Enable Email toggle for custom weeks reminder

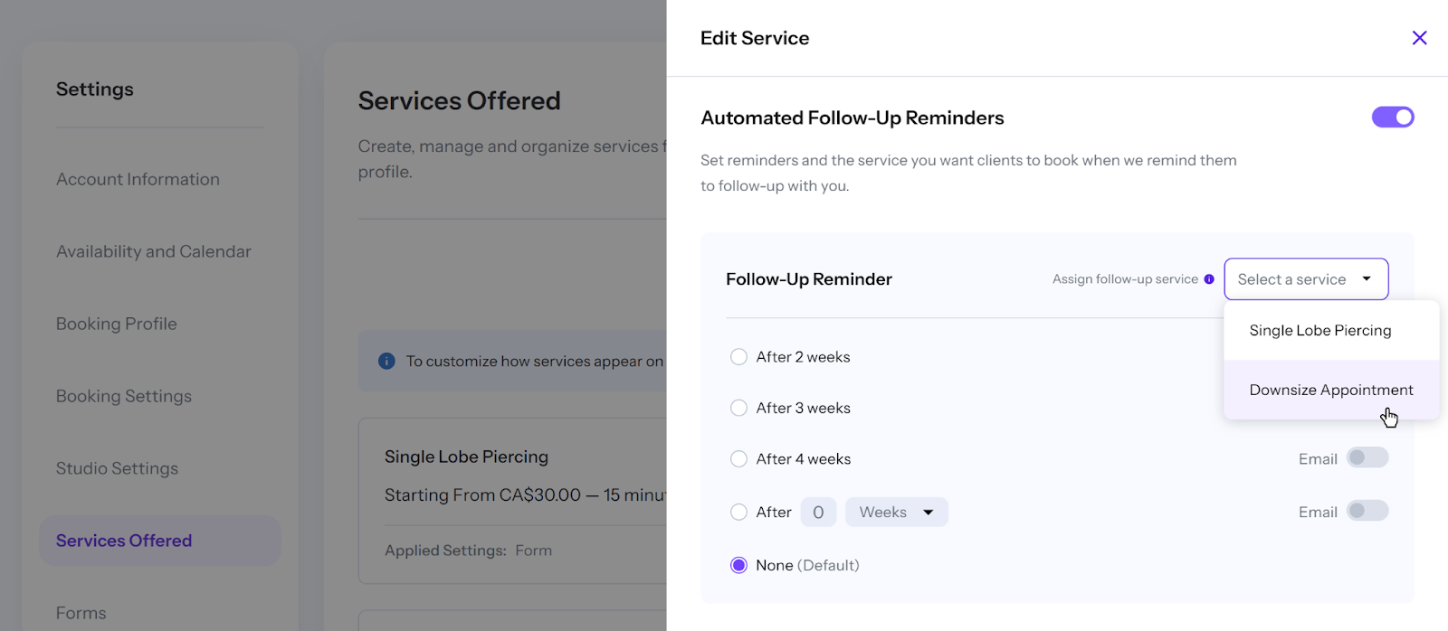tap(1367, 512)
